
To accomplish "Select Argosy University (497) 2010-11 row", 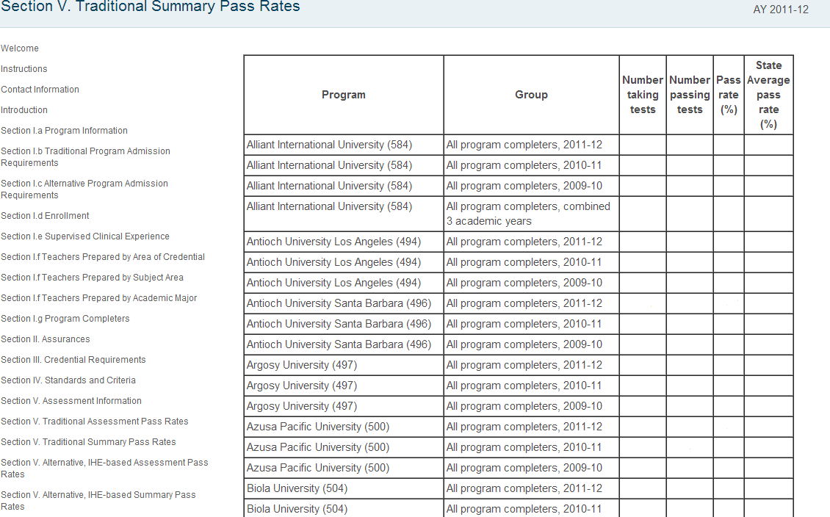I will coord(519,386).
